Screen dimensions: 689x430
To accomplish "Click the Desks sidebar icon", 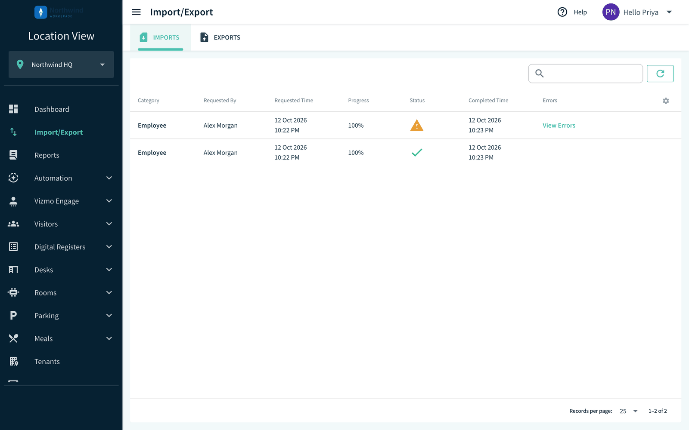I will [x=13, y=270].
